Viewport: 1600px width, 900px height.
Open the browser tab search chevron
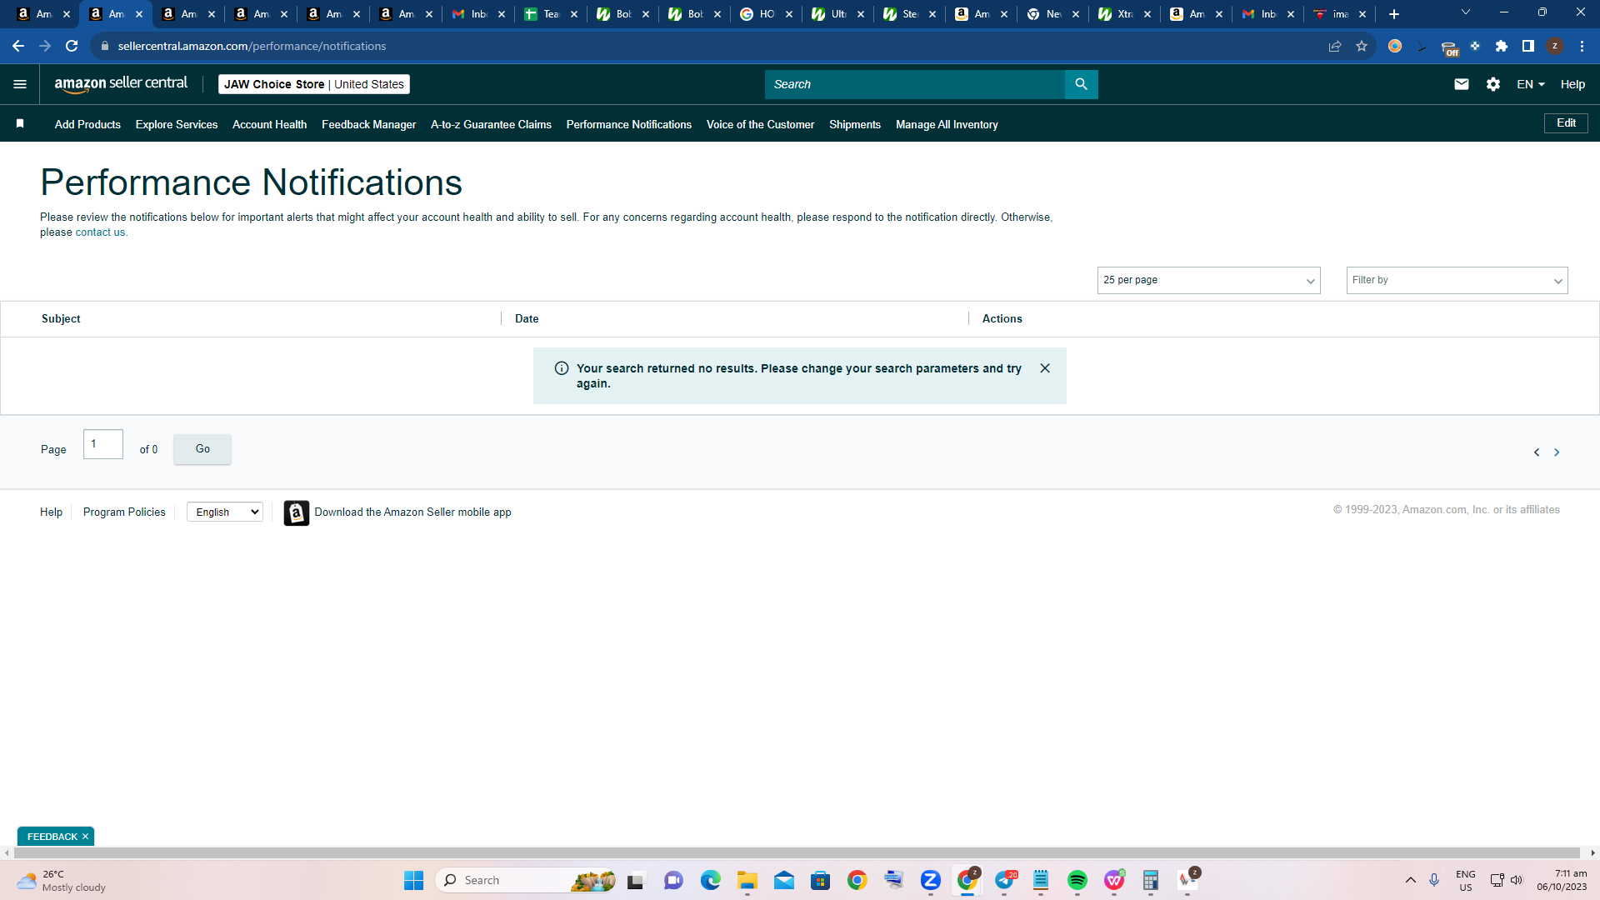(1466, 12)
